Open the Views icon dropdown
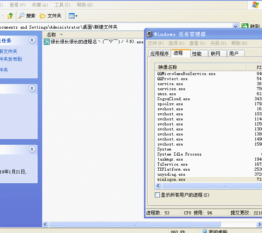 [73, 16]
